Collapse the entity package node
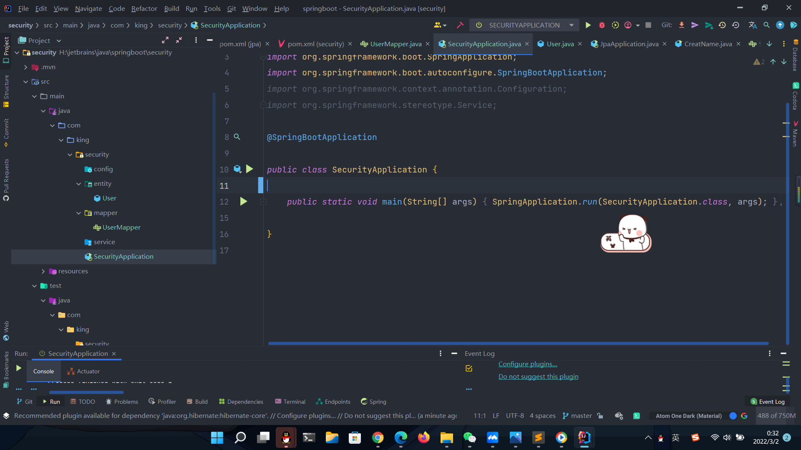Viewport: 801px width, 450px height. 78,184
